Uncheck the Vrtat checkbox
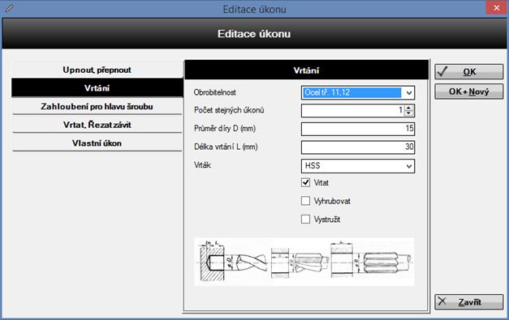Viewport: 509px width, 320px height. (x=305, y=182)
